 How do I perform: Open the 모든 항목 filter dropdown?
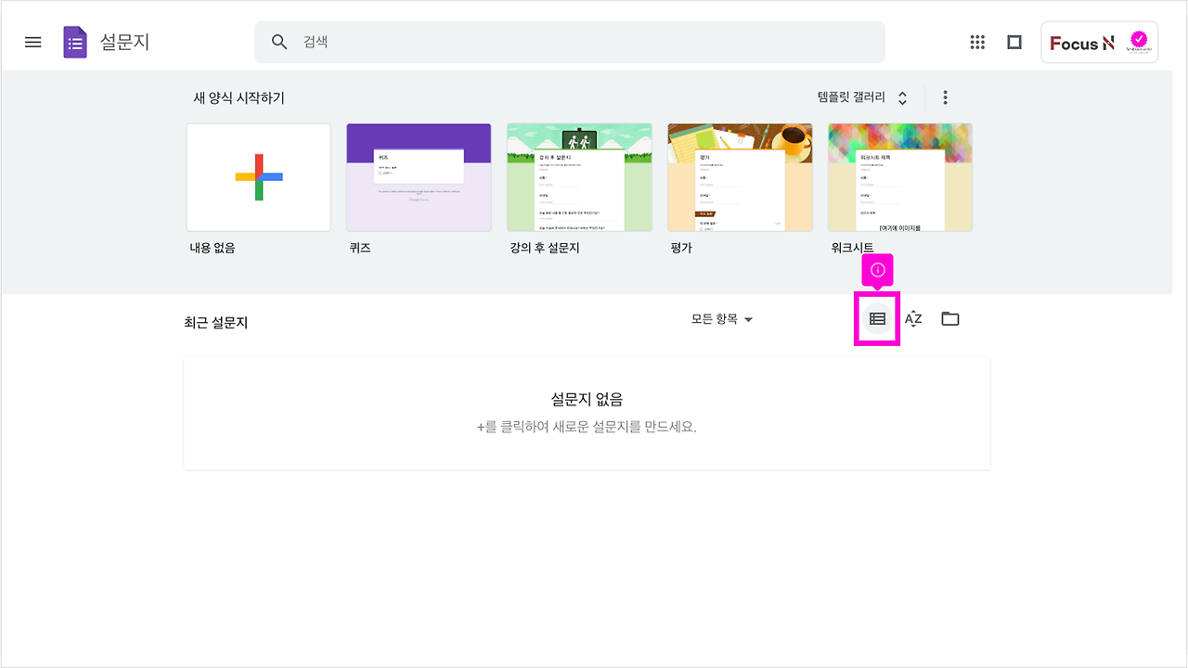(722, 318)
